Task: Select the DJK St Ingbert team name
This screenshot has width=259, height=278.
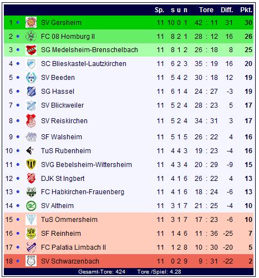Action: 63,179
